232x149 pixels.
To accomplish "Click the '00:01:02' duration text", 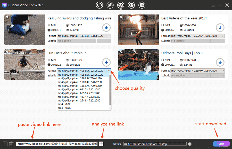I will coord(56,65).
